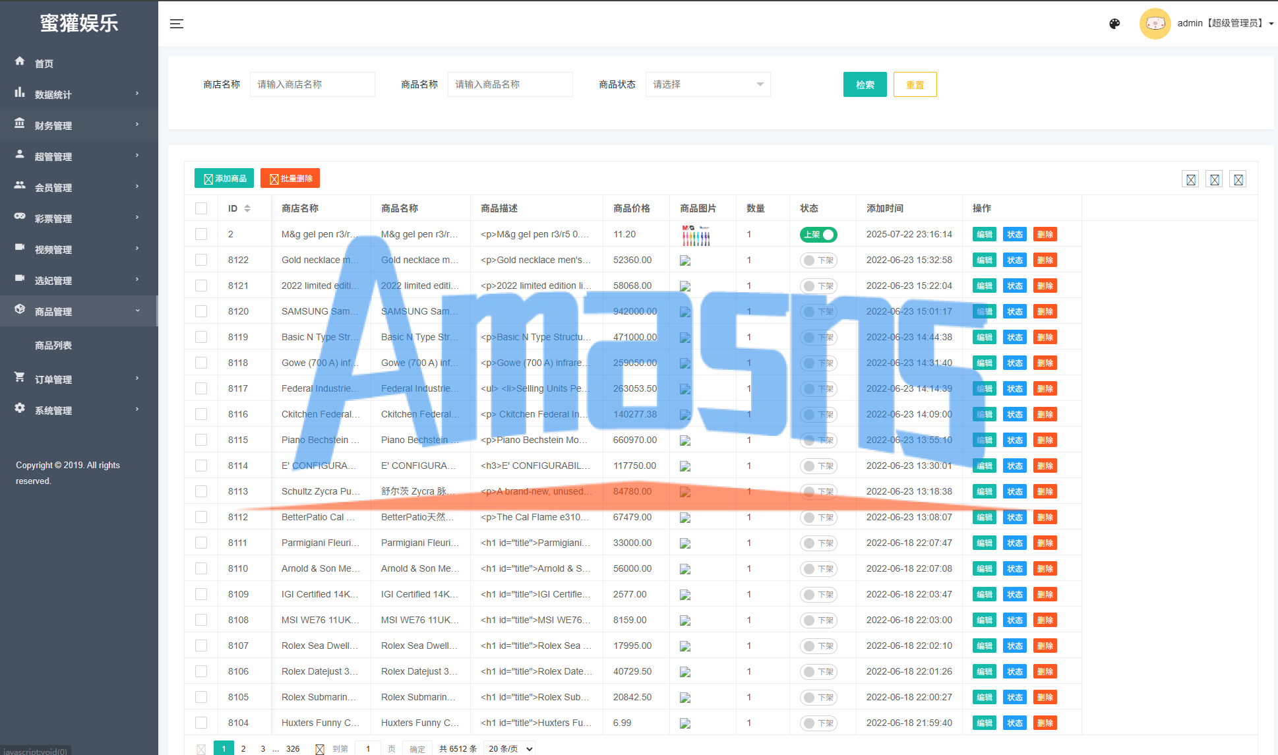Toggle the 上架 switch for item 2
The height and width of the screenshot is (755, 1278).
point(818,235)
